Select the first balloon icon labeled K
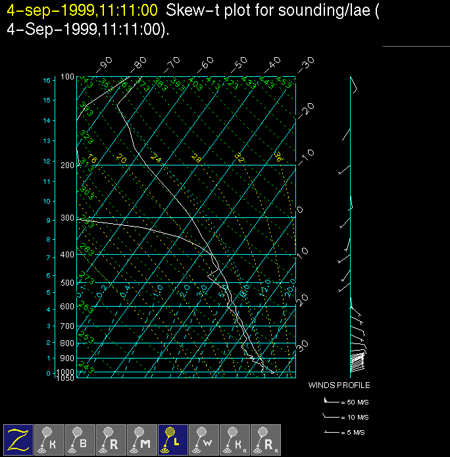 (50, 439)
